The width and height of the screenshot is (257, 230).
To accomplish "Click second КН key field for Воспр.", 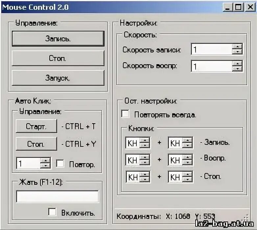I will coord(175,160).
